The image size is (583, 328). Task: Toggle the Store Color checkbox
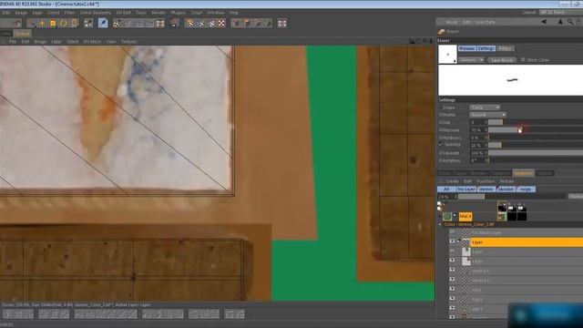pos(523,59)
